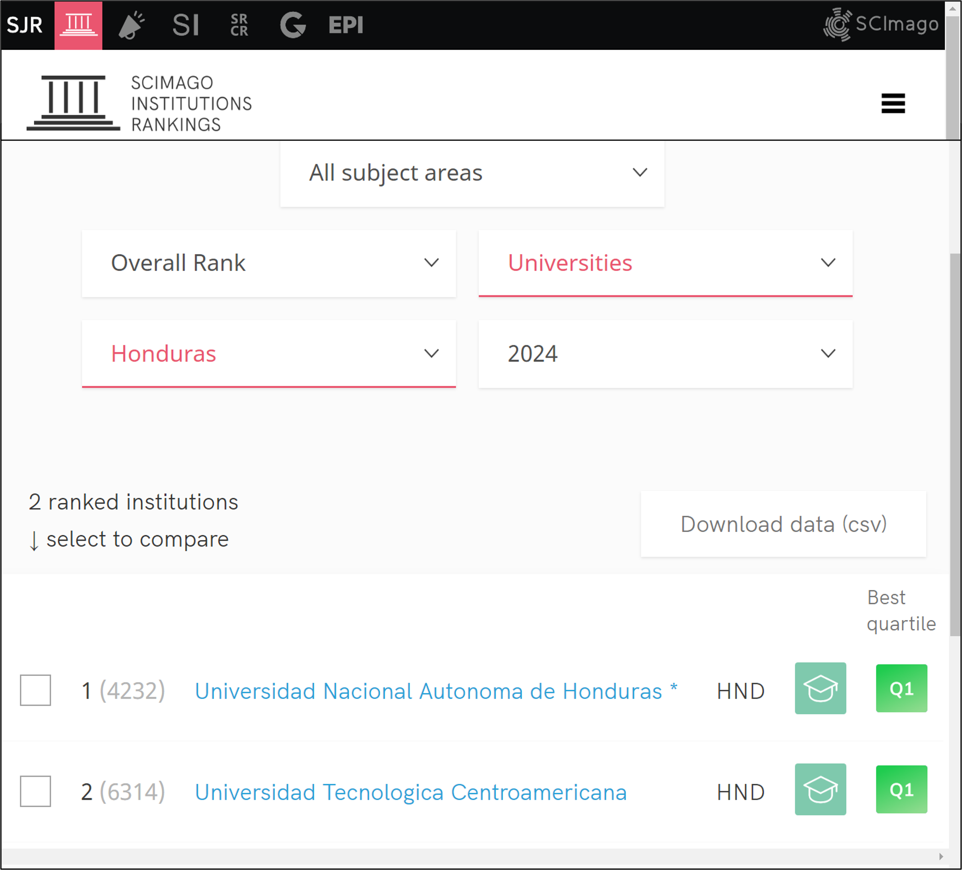Click the Scimago Institutions Rankings logo
The image size is (962, 870).
(x=139, y=103)
